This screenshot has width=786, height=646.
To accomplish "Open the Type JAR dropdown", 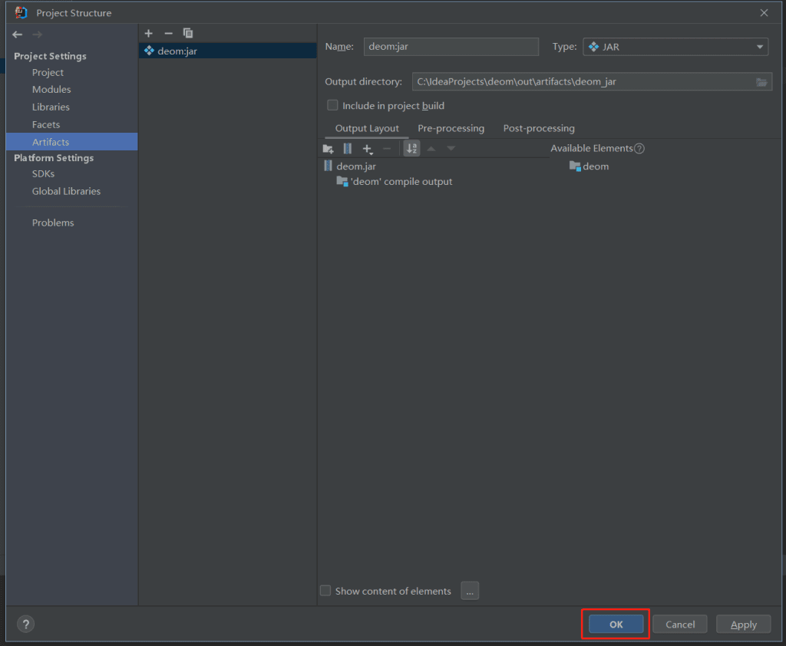I will (x=675, y=47).
